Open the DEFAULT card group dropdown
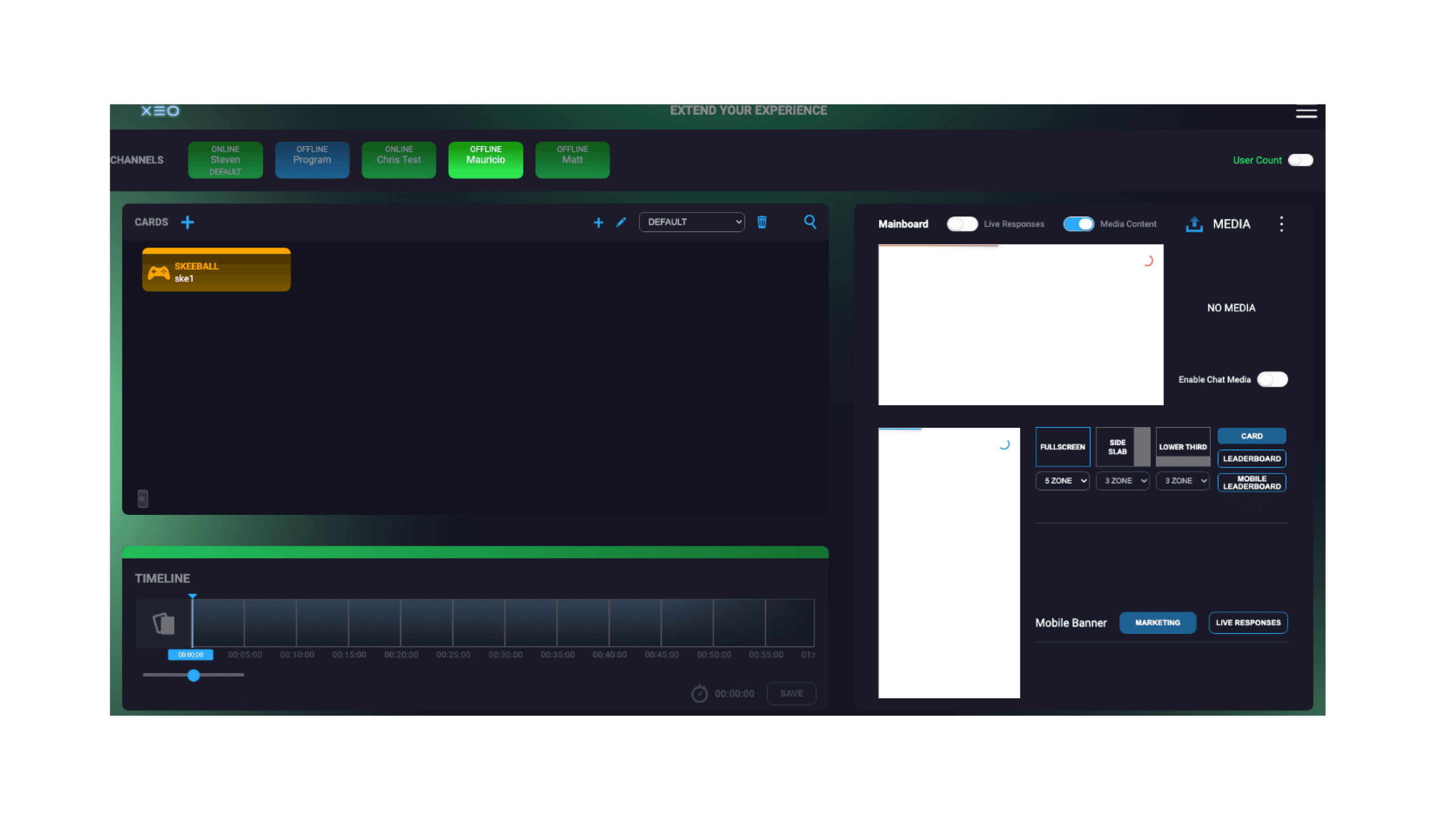1436x820 pixels. 691,222
